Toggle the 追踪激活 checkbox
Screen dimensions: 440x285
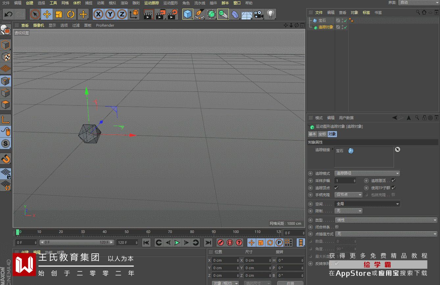click(393, 180)
